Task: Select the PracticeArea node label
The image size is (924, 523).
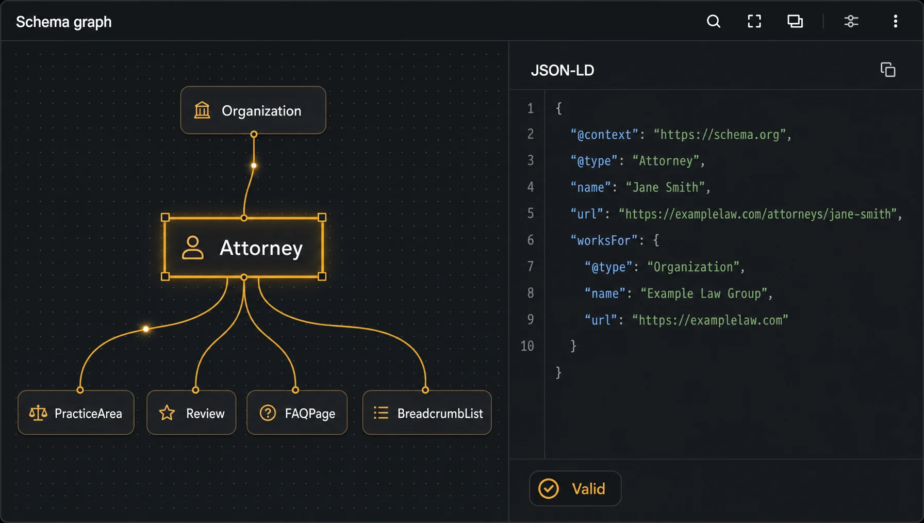Action: (88, 414)
